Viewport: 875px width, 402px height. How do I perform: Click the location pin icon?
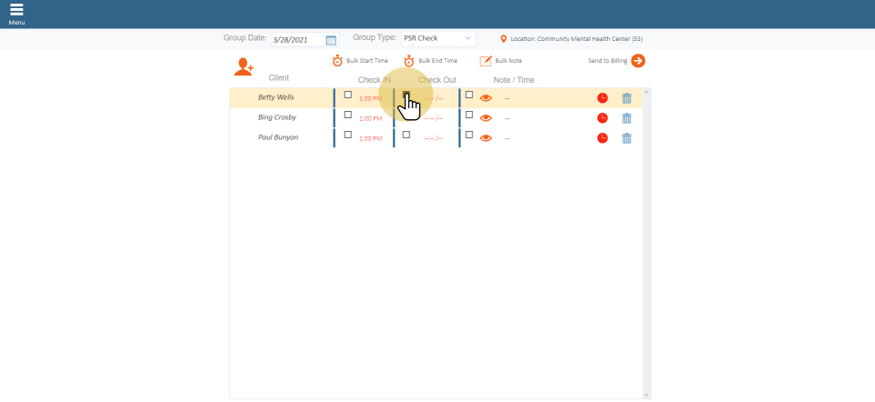503,39
